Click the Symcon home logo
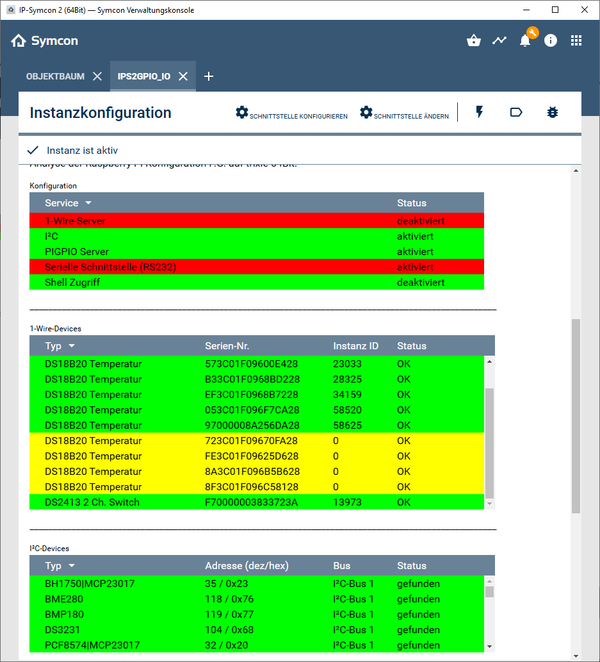Image resolution: width=600 pixels, height=662 pixels. pos(45,41)
